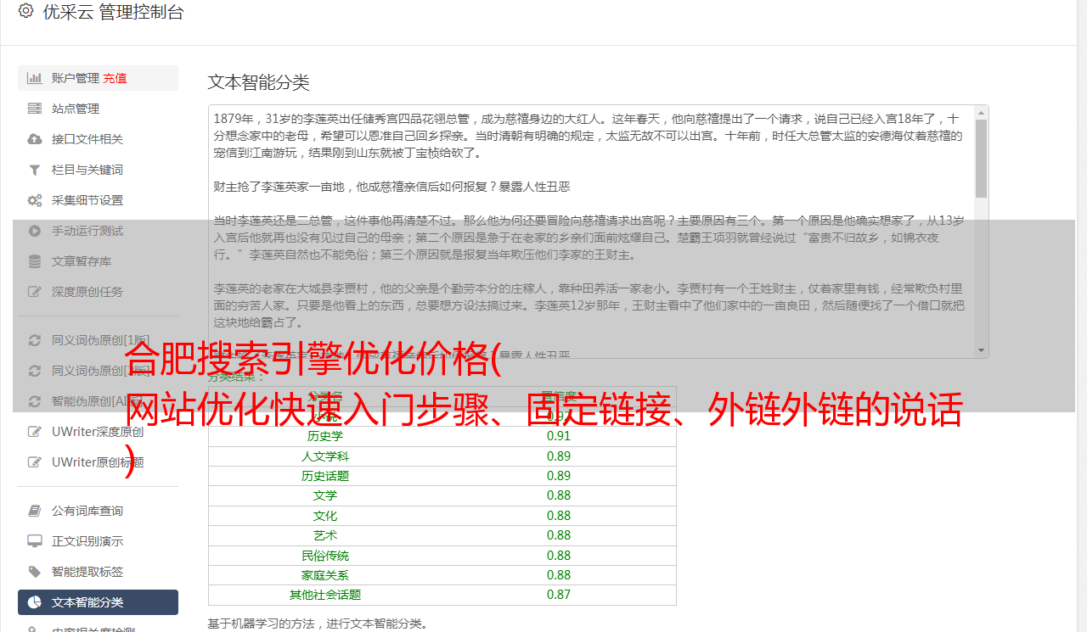
Task: Select the 艺术 category cell
Action: [325, 535]
